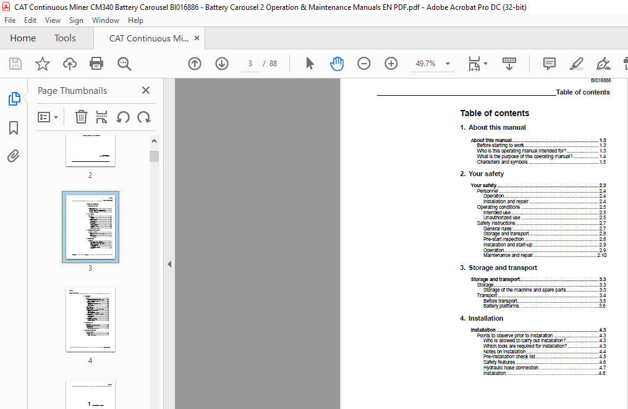Click 'Operating conditions' contents entry
Image resolution: width=628 pixels, height=409 pixels.
(541, 208)
